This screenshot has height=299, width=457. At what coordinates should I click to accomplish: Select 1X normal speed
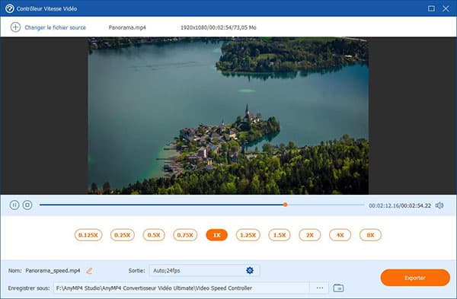(x=216, y=235)
